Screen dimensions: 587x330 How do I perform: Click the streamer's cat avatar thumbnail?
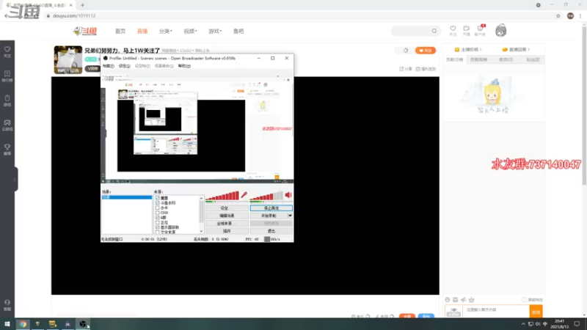pyautogui.click(x=68, y=59)
